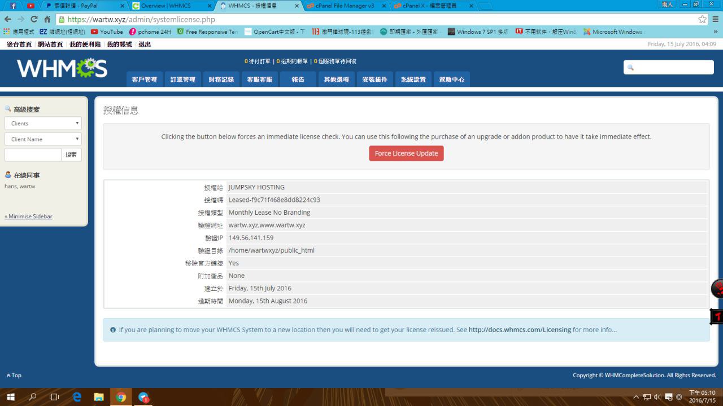Switch to the cPanel File Manager v3 tab

click(346, 6)
